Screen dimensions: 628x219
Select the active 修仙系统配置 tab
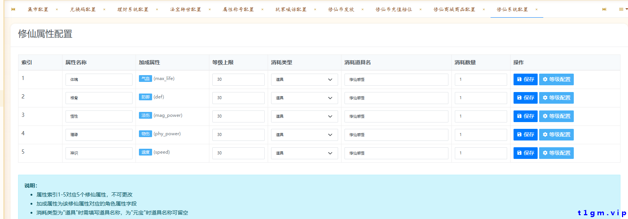pyautogui.click(x=512, y=9)
